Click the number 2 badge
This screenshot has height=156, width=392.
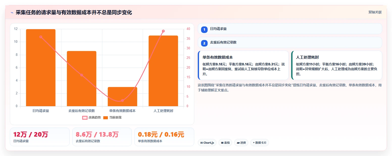pos(204,43)
